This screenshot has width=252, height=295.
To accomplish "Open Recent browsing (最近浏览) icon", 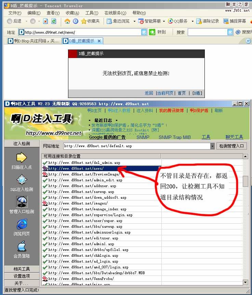I will [x=109, y=21].
